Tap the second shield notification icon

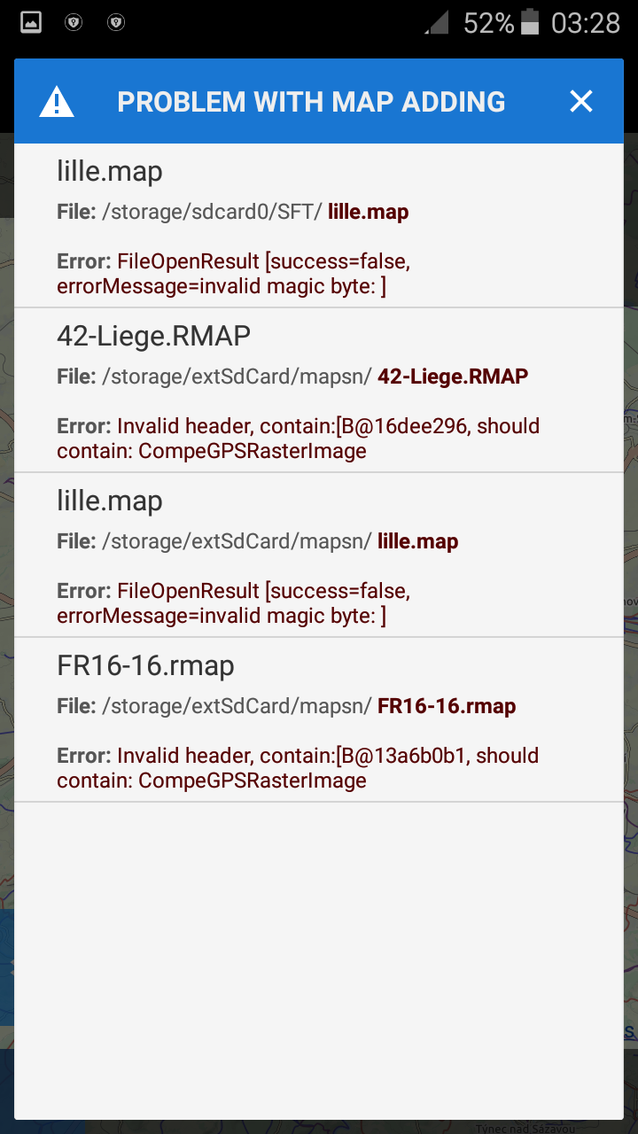click(x=116, y=24)
